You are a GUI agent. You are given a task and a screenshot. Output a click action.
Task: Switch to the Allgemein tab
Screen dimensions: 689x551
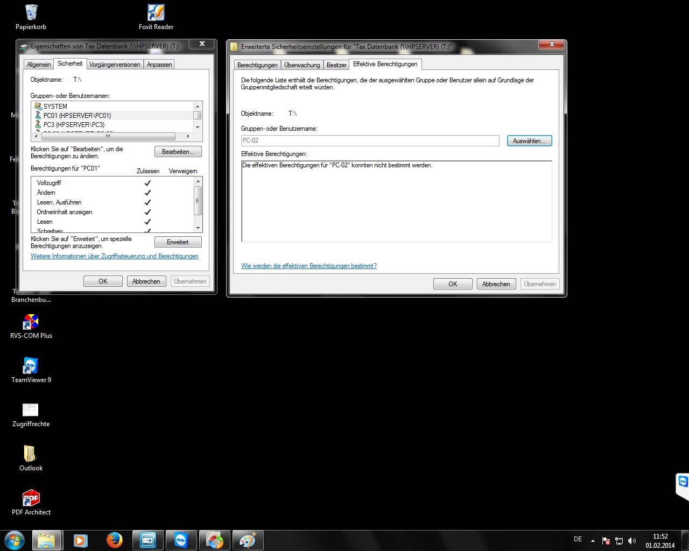pos(39,65)
